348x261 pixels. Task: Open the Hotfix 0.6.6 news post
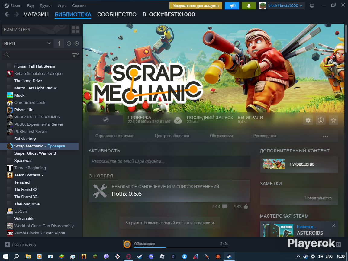(169, 191)
